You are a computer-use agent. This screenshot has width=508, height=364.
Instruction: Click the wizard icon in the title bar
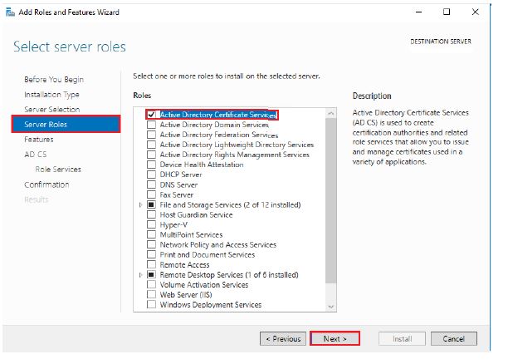click(10, 12)
